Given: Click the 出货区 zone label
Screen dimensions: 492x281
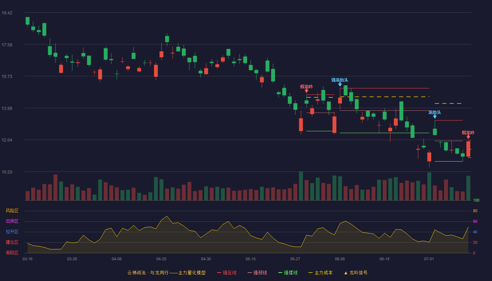Looking at the screenshot, I should pos(12,221).
